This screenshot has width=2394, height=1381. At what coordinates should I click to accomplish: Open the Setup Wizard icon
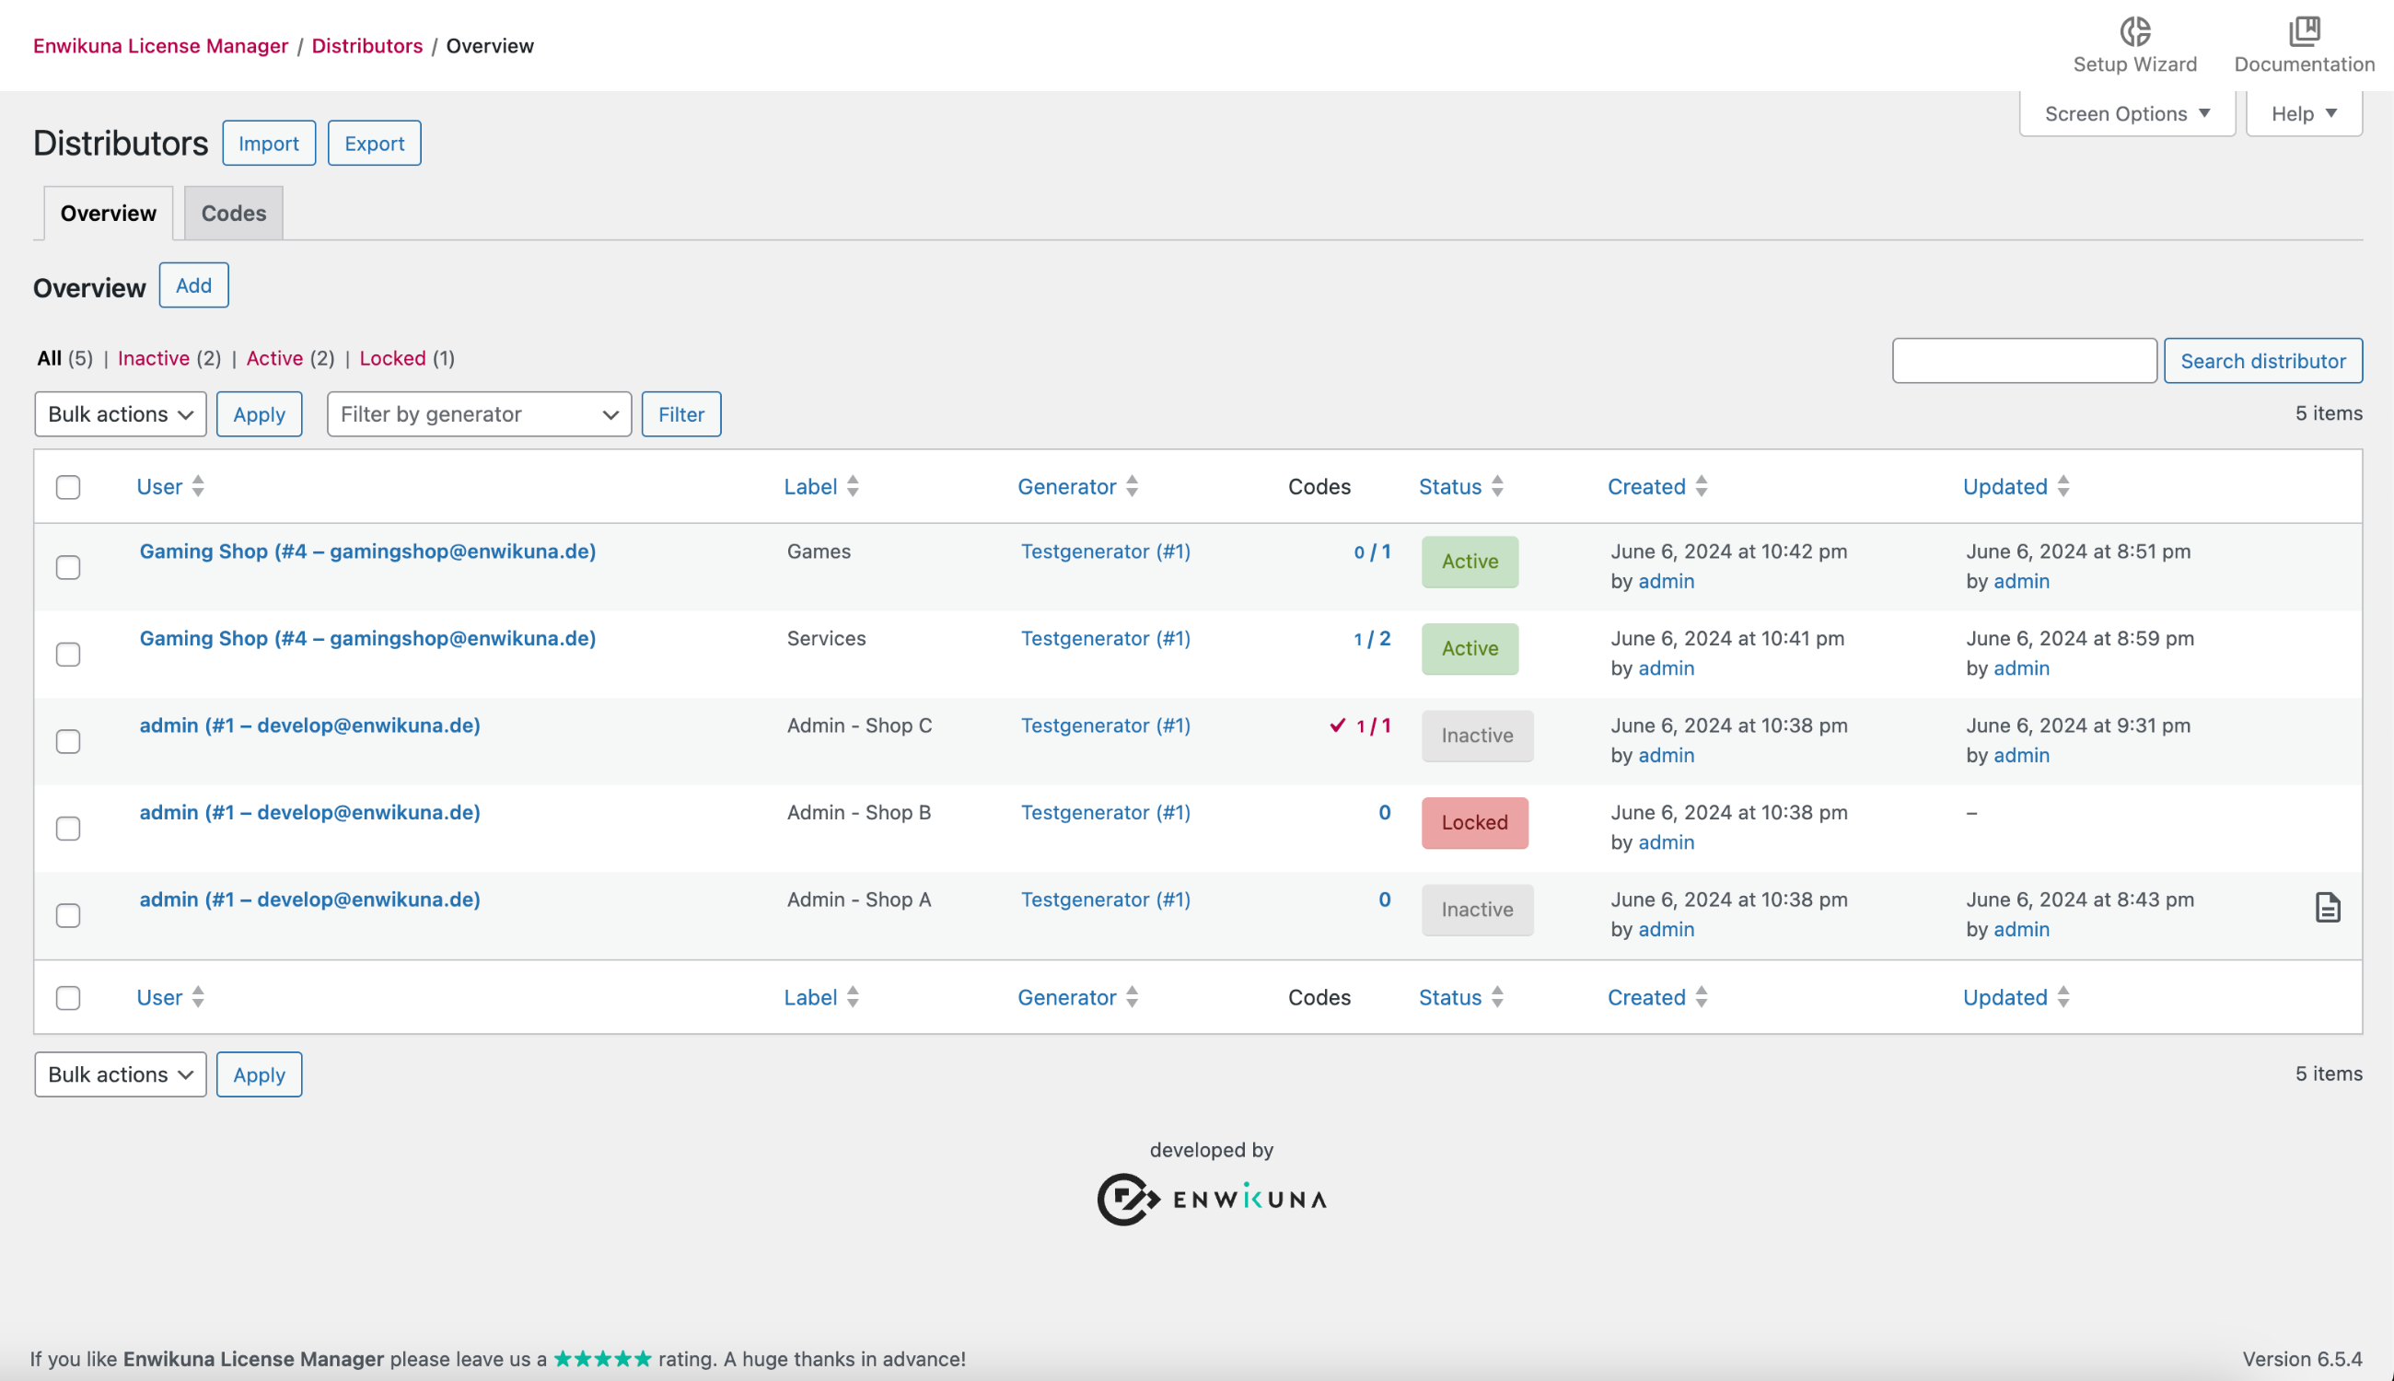[x=2134, y=31]
